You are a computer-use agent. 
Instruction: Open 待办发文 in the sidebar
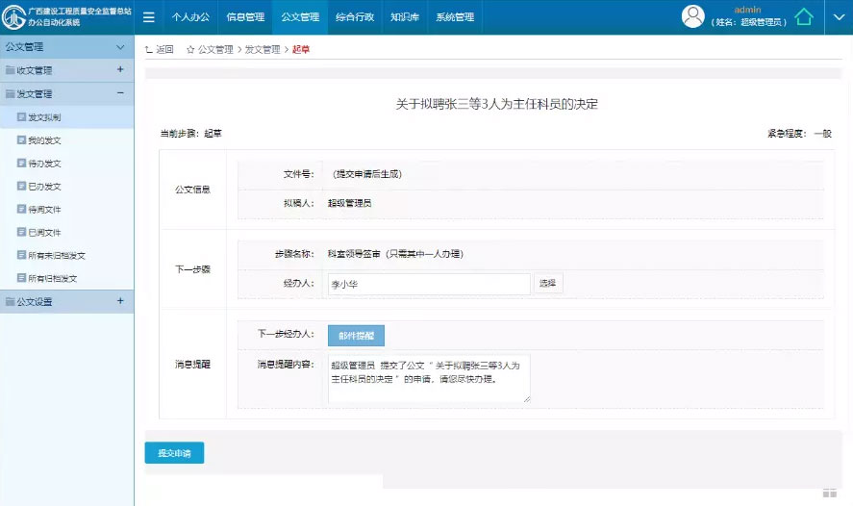coord(44,164)
